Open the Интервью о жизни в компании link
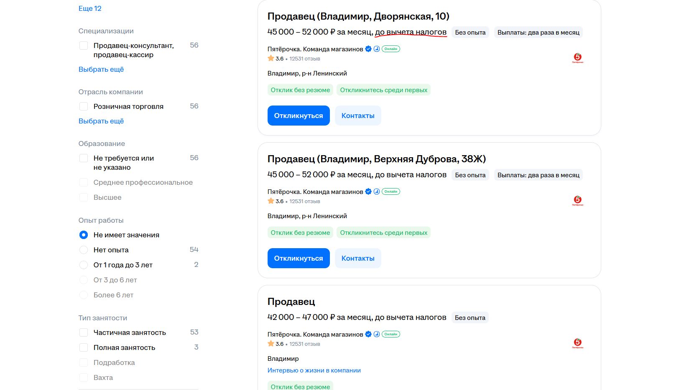The height and width of the screenshot is (390, 679). click(x=314, y=370)
